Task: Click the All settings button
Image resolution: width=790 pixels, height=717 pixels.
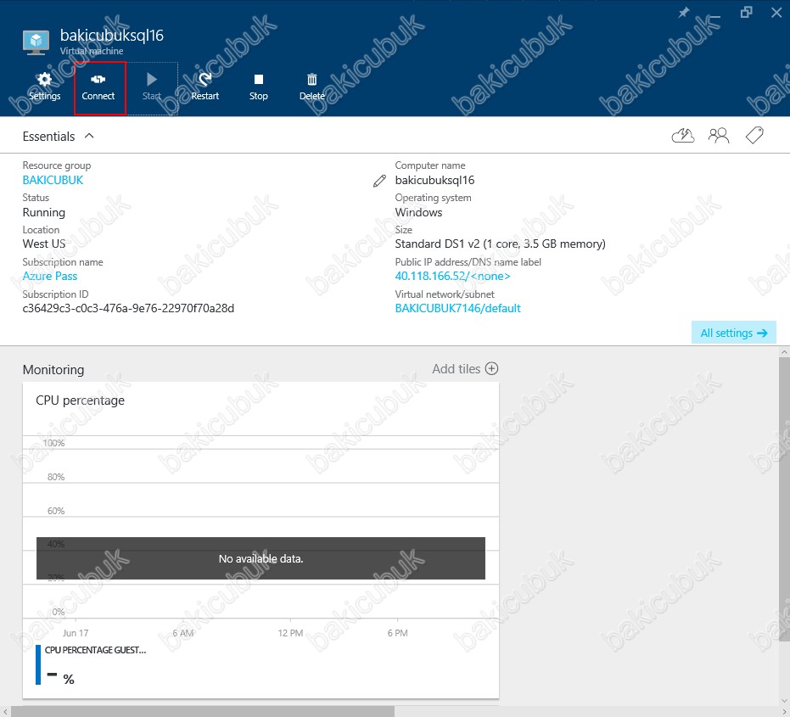Action: (x=733, y=333)
